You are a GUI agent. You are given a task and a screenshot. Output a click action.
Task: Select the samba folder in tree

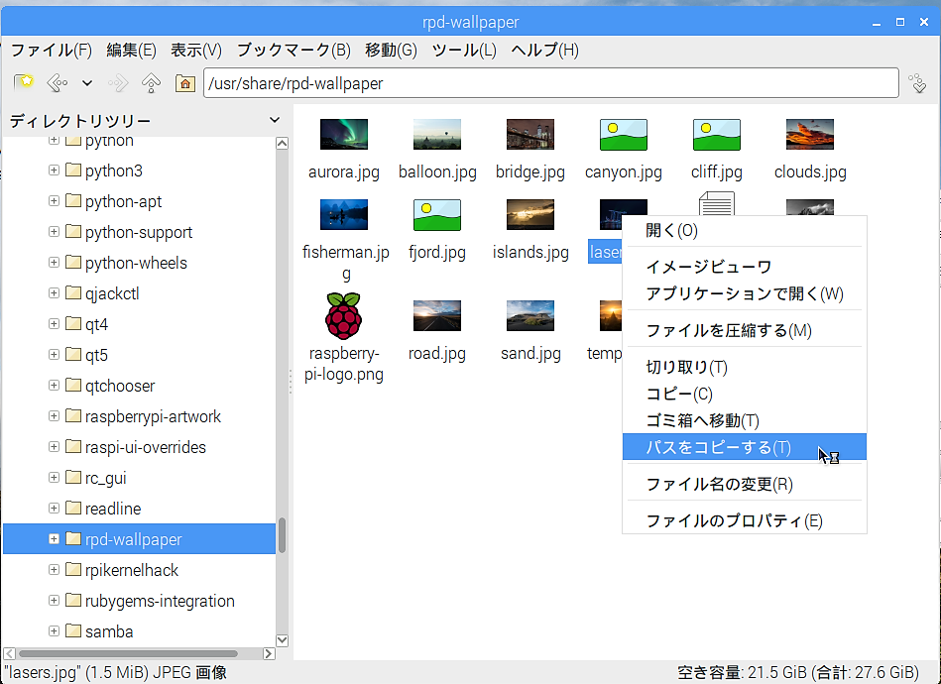point(139,631)
